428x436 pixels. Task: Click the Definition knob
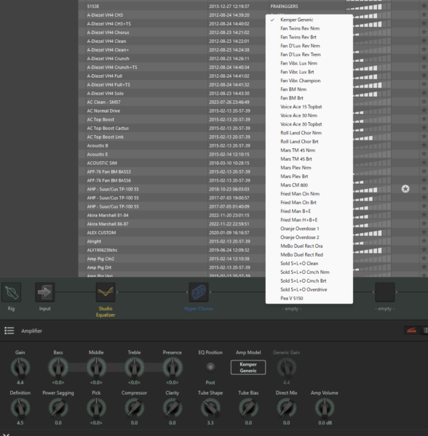(20, 408)
